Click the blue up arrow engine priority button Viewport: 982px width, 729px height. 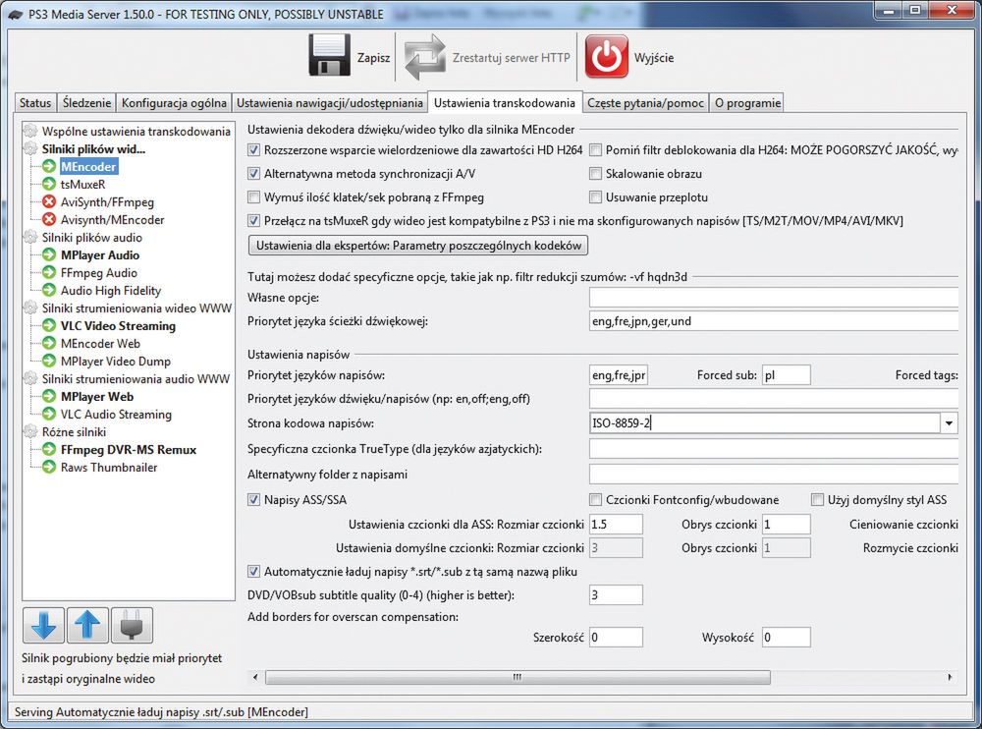tap(87, 625)
